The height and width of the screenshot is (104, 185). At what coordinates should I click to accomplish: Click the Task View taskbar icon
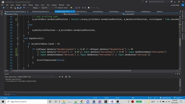pos(56,101)
